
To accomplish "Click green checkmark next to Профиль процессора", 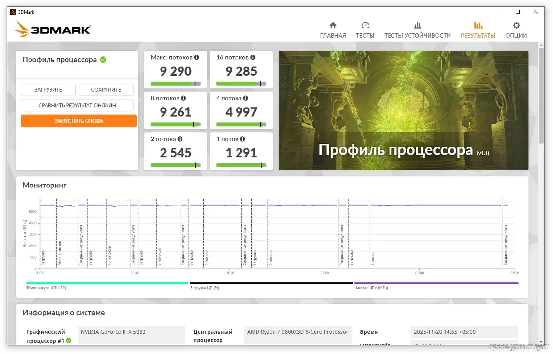I will coord(103,60).
